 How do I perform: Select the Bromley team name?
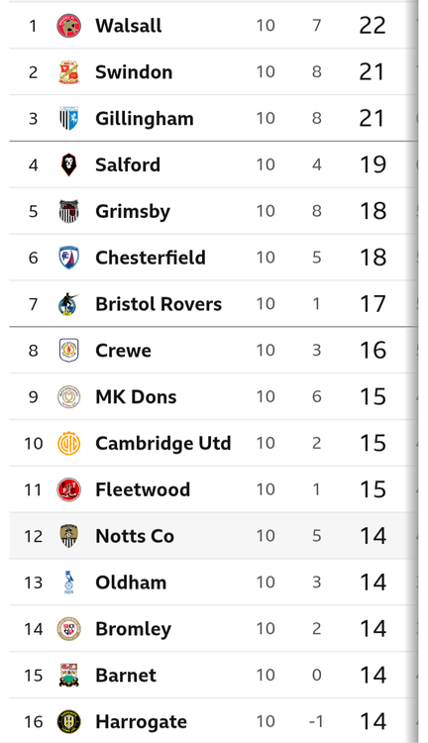tap(133, 629)
